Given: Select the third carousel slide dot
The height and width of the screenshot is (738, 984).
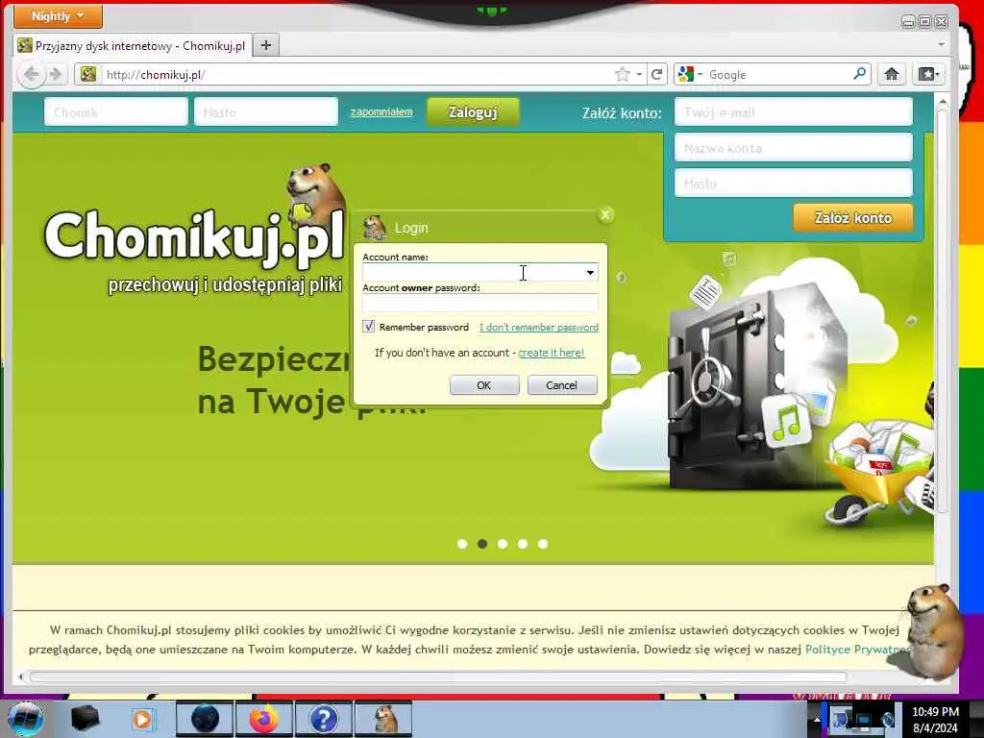Looking at the screenshot, I should coord(503,544).
